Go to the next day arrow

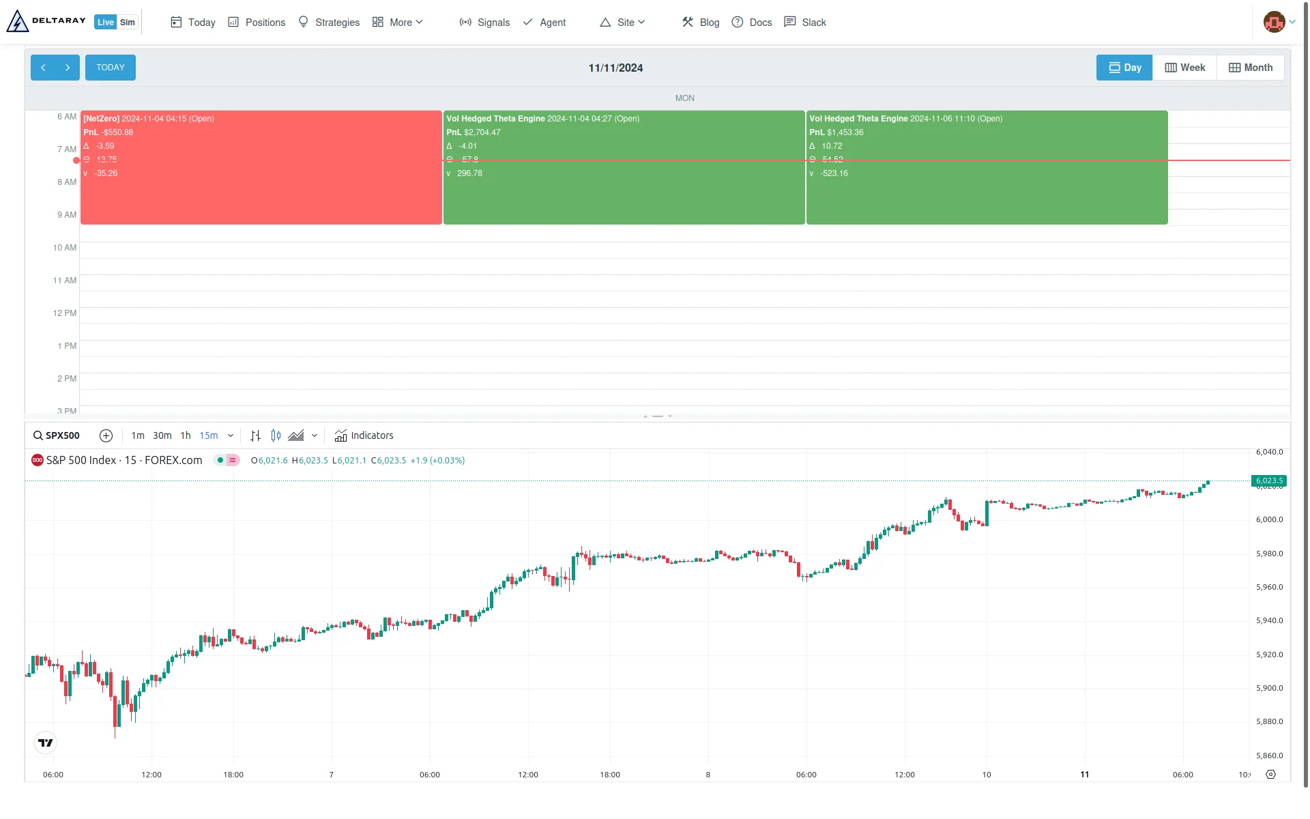click(68, 68)
